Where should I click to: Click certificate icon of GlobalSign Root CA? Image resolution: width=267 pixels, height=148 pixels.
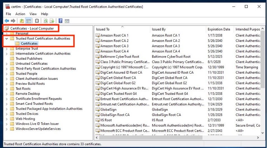(x=98, y=115)
